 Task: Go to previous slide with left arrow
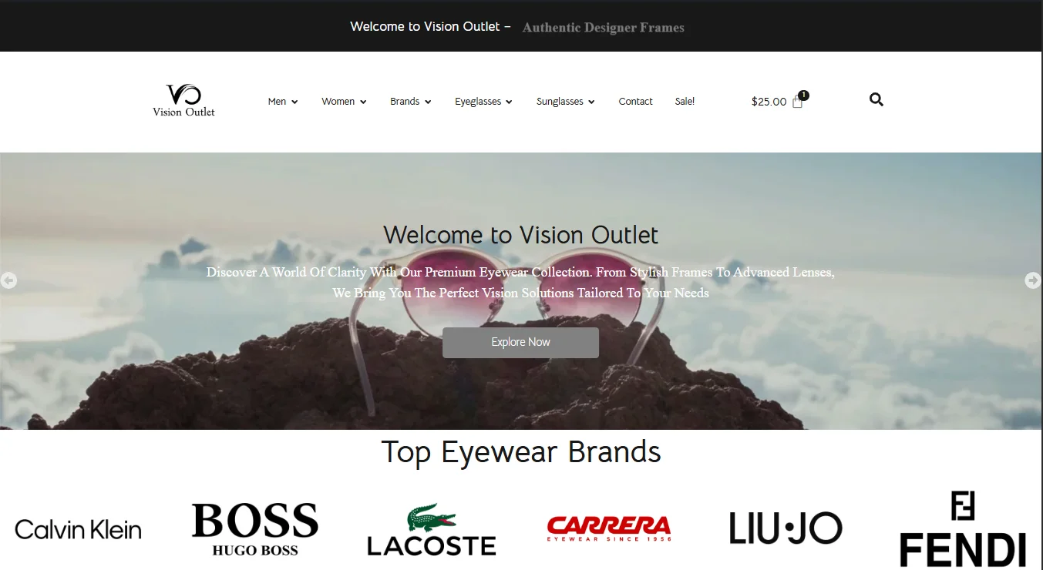coord(8,280)
